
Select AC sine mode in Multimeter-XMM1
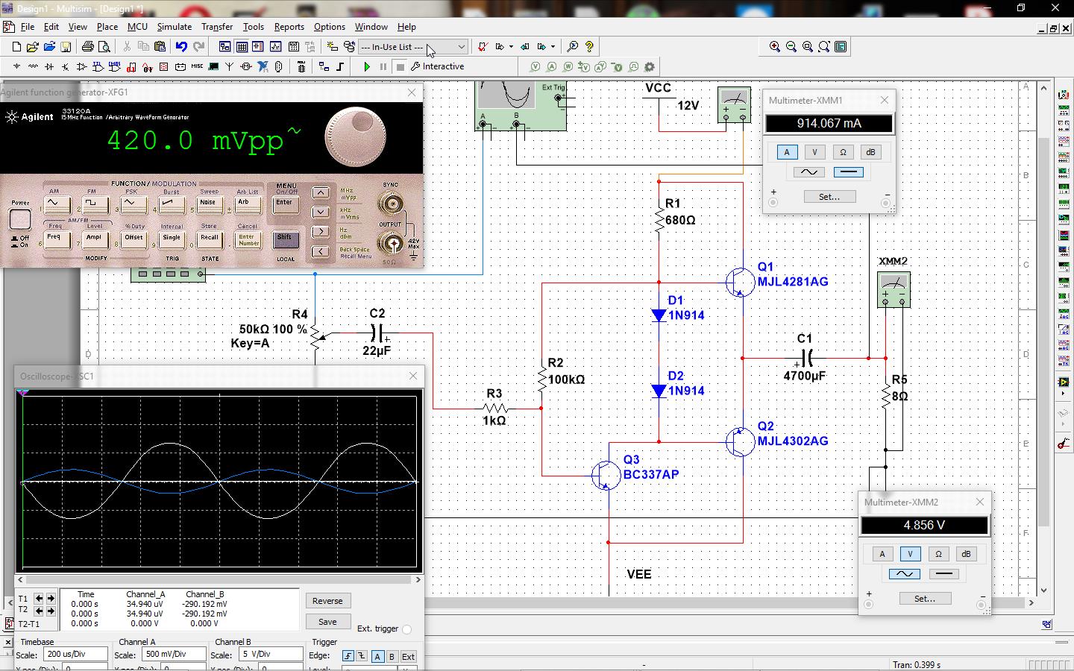click(x=808, y=172)
